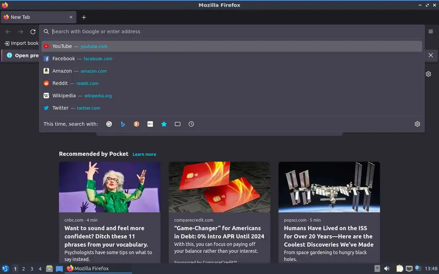Open article Want to sound and feel more confident
The height and width of the screenshot is (274, 439).
point(106,236)
